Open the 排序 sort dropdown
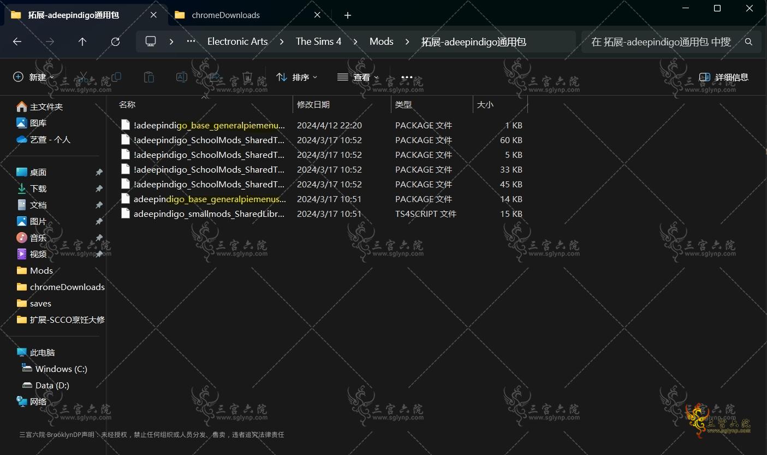 (x=296, y=77)
